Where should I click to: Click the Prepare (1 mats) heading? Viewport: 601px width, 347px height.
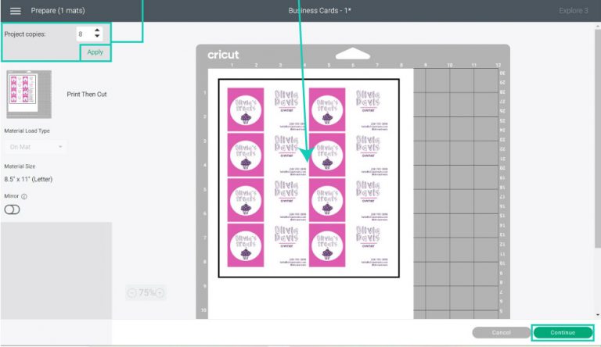pos(58,11)
